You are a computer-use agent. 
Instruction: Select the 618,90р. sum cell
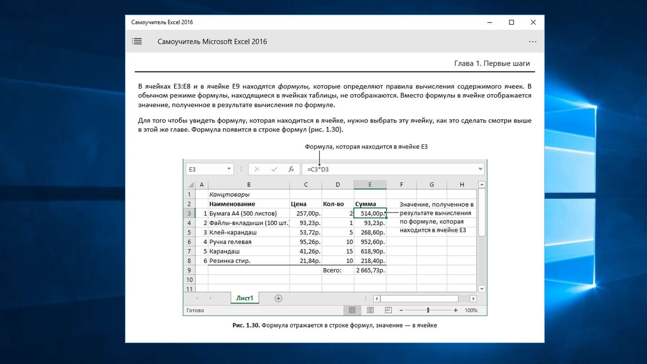pos(370,251)
